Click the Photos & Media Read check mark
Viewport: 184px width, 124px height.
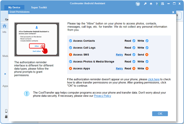134,61
